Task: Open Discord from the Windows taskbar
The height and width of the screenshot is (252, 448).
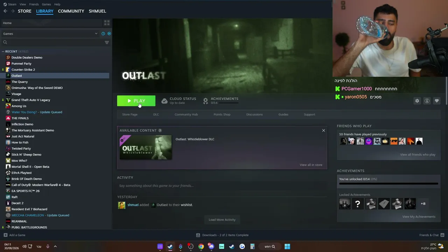Action: pyautogui.click(x=211, y=246)
